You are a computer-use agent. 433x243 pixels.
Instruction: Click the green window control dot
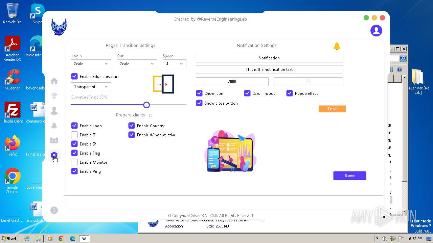tap(366, 18)
